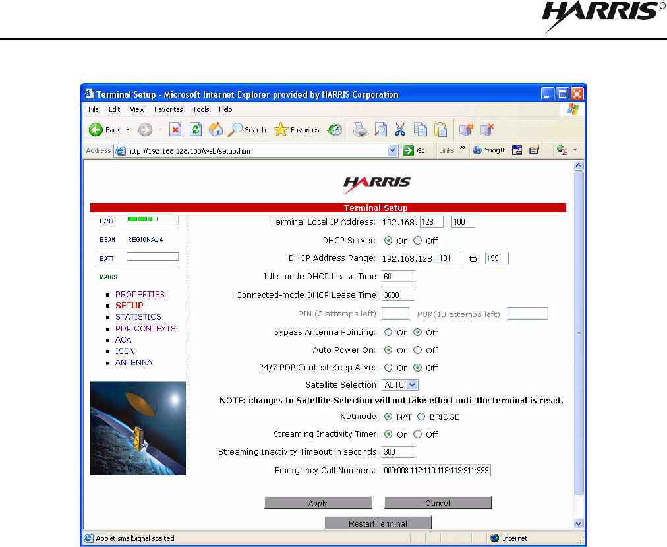Click the Idle-mode DHCP Lease Time field

click(398, 277)
